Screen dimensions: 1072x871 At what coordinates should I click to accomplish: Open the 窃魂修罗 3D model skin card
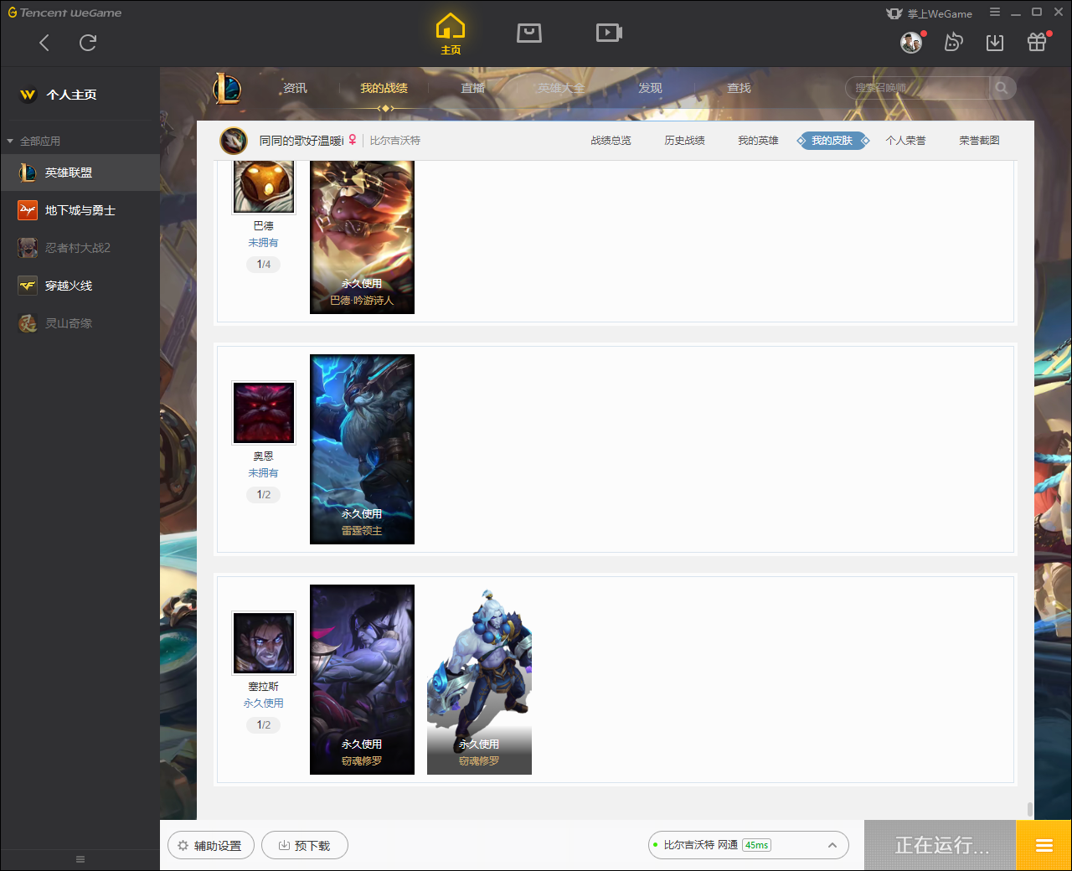479,679
